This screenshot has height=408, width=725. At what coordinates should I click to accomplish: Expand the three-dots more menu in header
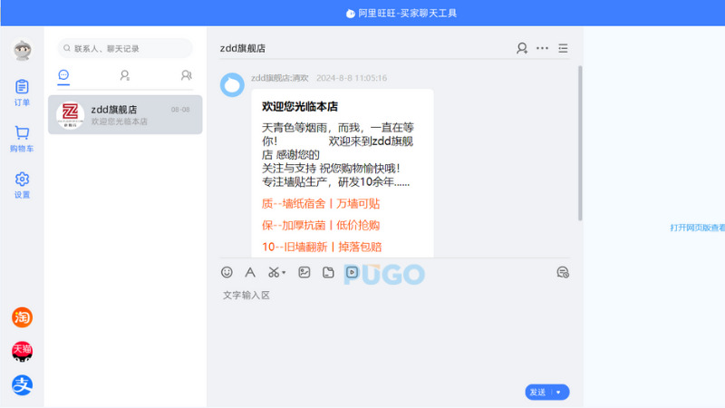point(542,48)
